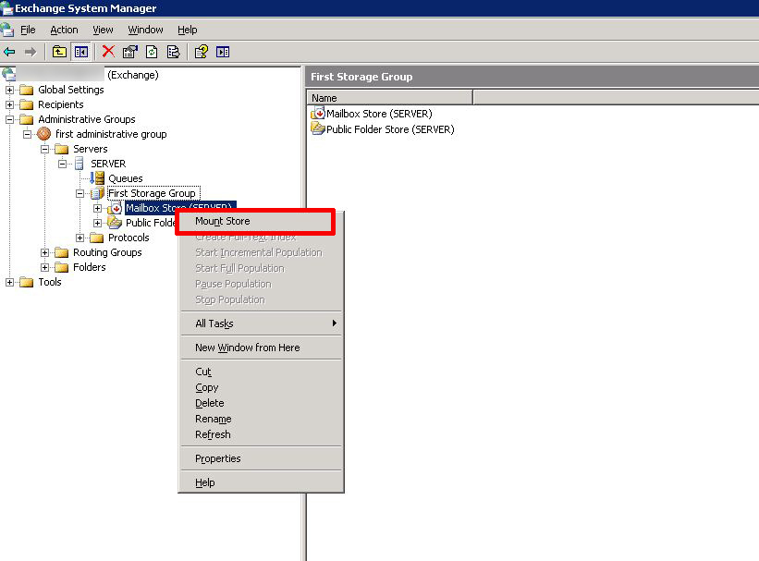Expand the Mailbox Store node in tree
Image resolution: width=759 pixels, height=561 pixels.
coord(97,209)
